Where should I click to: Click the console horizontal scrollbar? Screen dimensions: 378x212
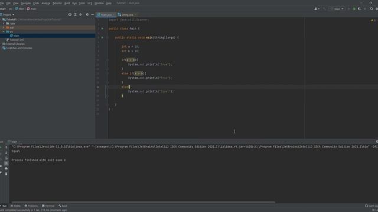(x=144, y=202)
